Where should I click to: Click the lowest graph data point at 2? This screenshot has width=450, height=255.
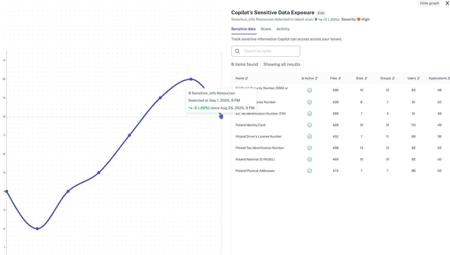[37, 229]
